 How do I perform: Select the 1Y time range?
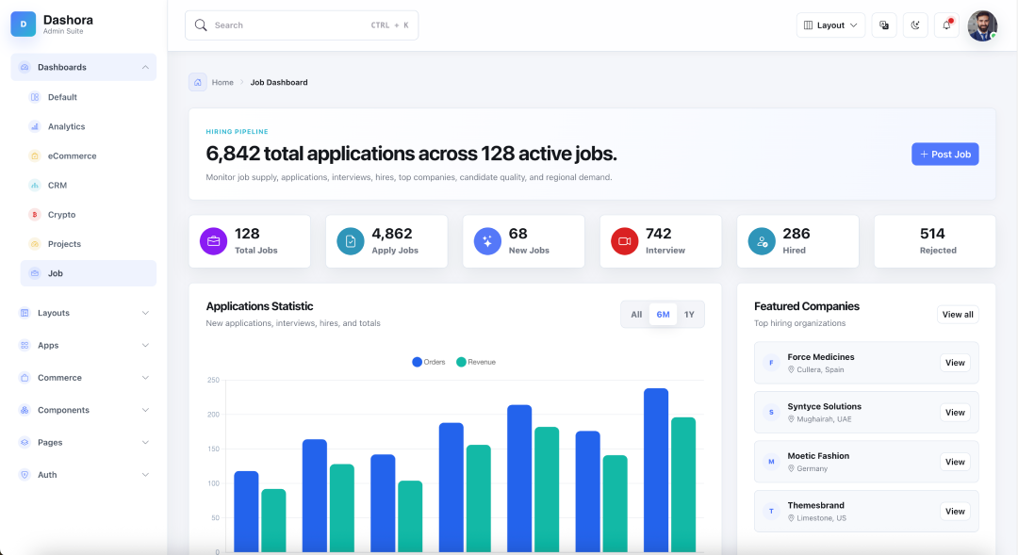(x=689, y=315)
